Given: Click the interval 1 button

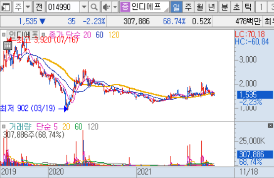Looking at the screenshot, I should click(262, 7).
